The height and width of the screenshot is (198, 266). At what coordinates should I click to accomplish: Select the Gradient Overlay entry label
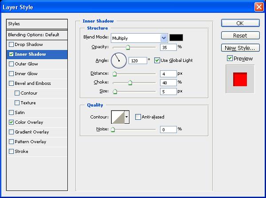coord(32,132)
